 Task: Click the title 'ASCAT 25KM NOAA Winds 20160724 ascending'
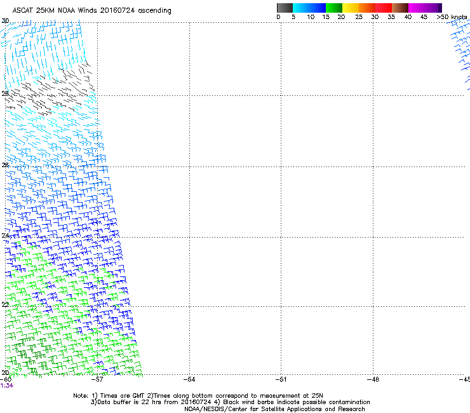91,10
